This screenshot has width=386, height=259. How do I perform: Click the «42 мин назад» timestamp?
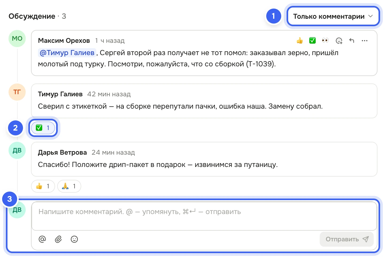(x=109, y=94)
